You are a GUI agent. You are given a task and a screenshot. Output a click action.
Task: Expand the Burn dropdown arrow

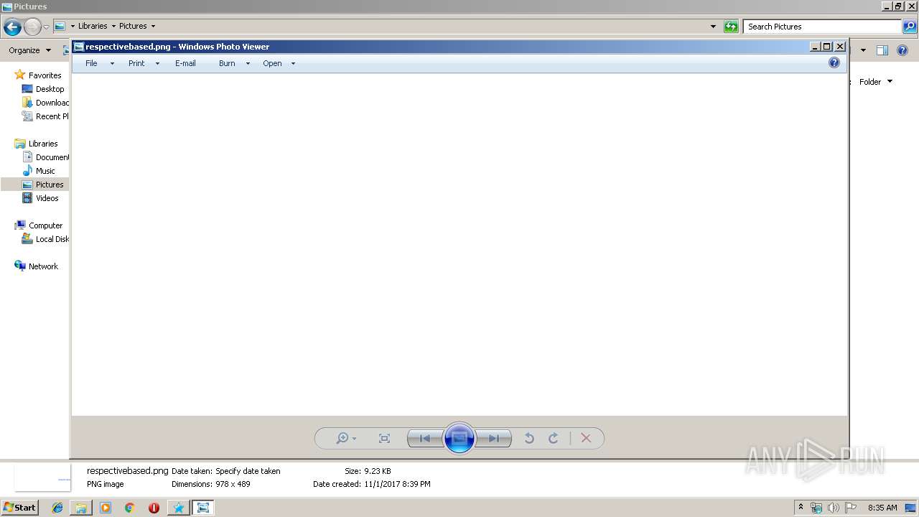[248, 64]
